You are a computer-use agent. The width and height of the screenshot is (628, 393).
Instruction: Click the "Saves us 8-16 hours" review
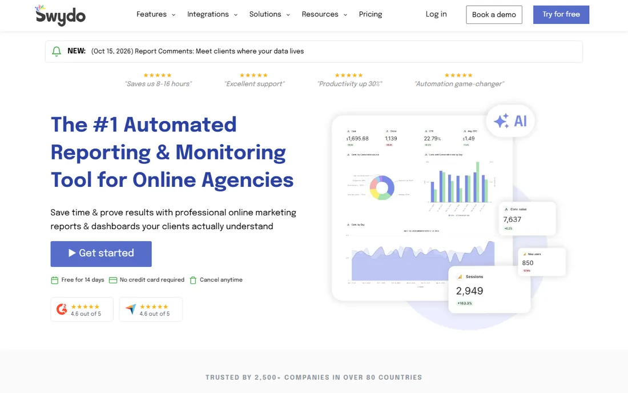pos(158,80)
